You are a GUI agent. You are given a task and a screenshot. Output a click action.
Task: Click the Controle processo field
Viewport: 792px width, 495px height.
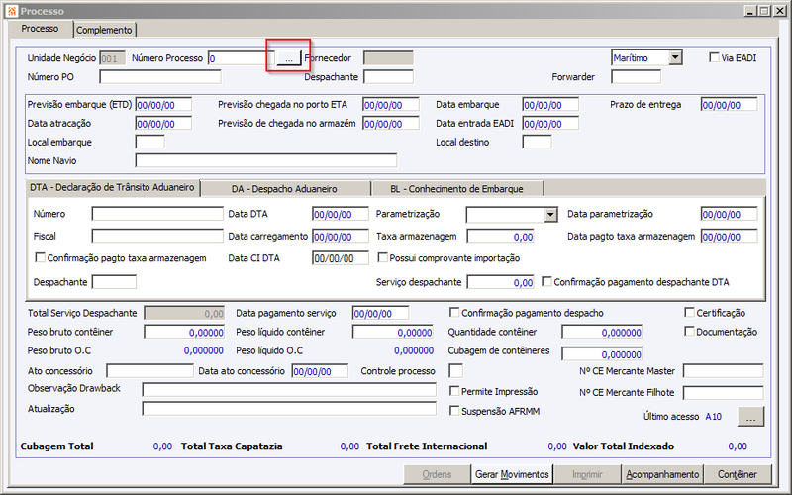(x=456, y=371)
